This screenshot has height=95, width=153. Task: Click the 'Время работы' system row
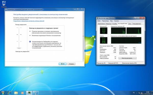(x=127, y=52)
